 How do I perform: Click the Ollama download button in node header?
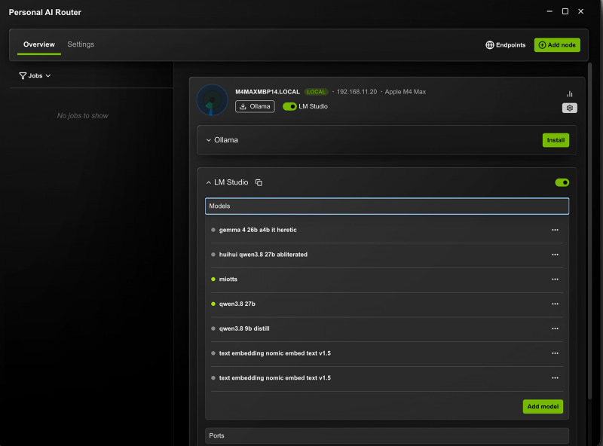coord(255,106)
